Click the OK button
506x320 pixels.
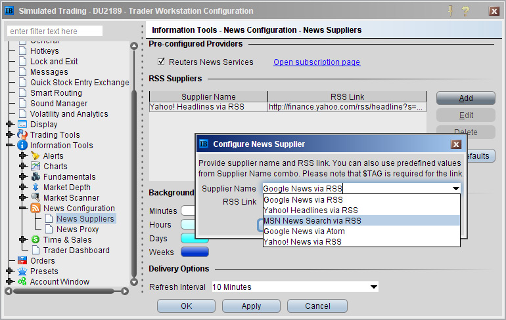(x=186, y=306)
